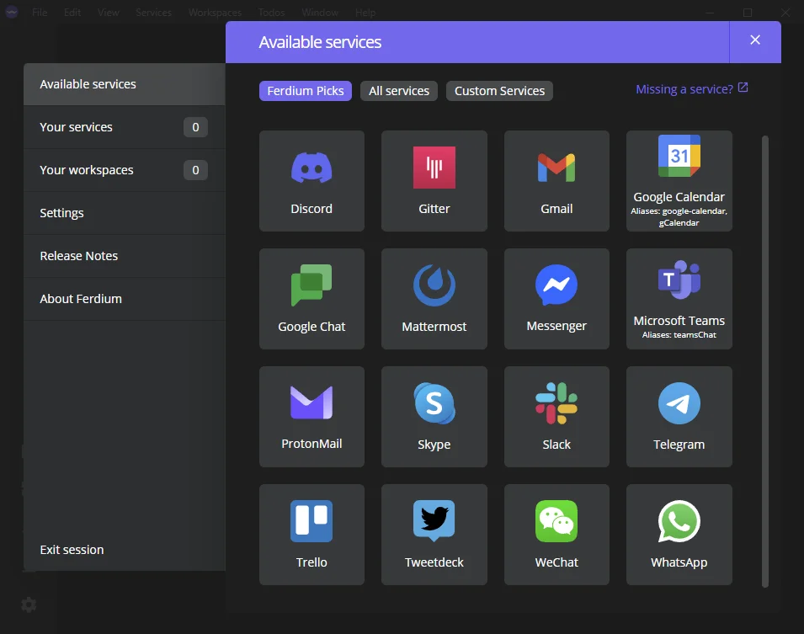Viewport: 804px width, 634px height.
Task: Add the ProtonMail service
Action: (x=311, y=417)
